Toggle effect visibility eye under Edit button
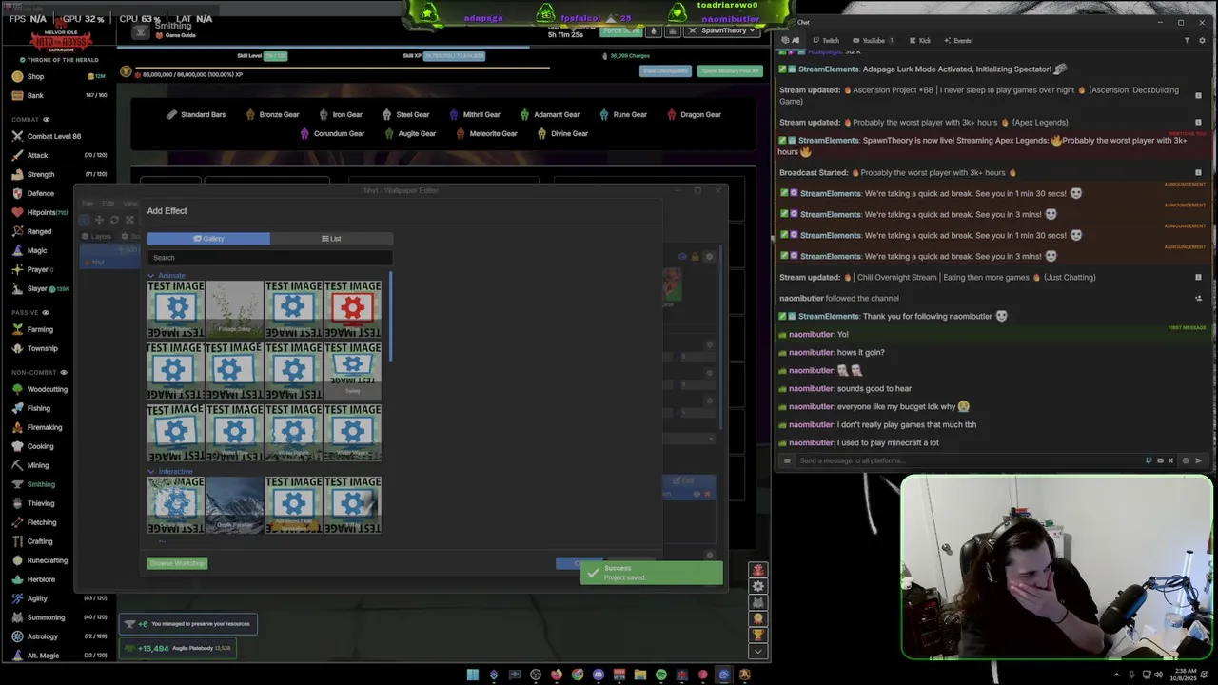 pos(696,494)
